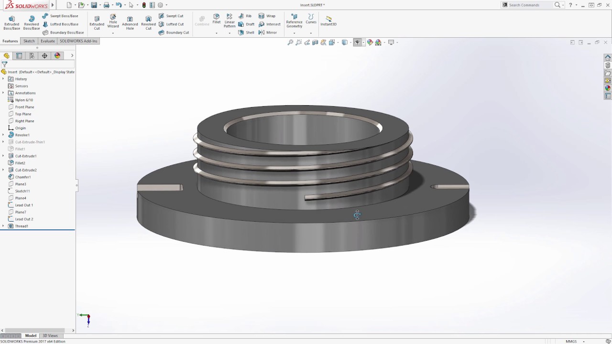Toggle Instant3D mode
This screenshot has height=344, width=612.
[328, 21]
